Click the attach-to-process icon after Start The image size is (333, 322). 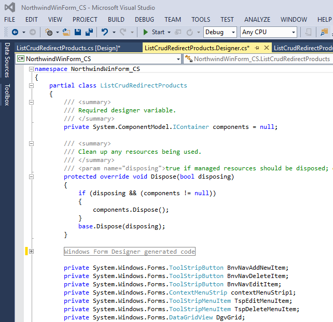[x=178, y=32]
